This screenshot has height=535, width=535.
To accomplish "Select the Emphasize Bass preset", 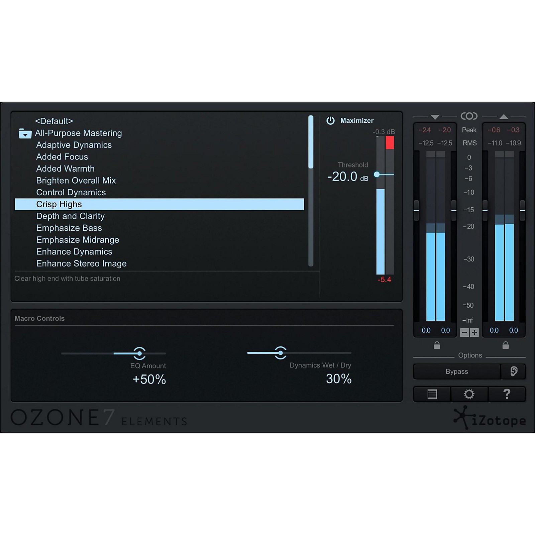I will pyautogui.click(x=69, y=228).
